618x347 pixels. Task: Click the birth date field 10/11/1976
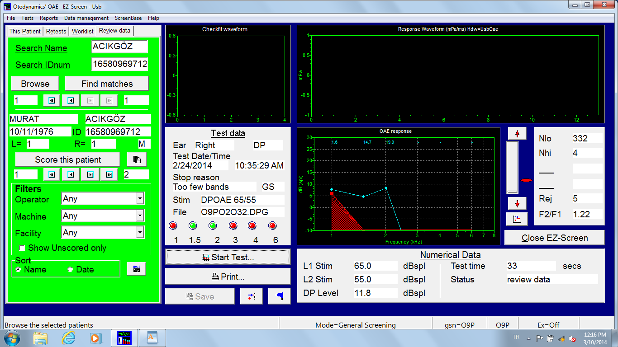click(x=40, y=131)
